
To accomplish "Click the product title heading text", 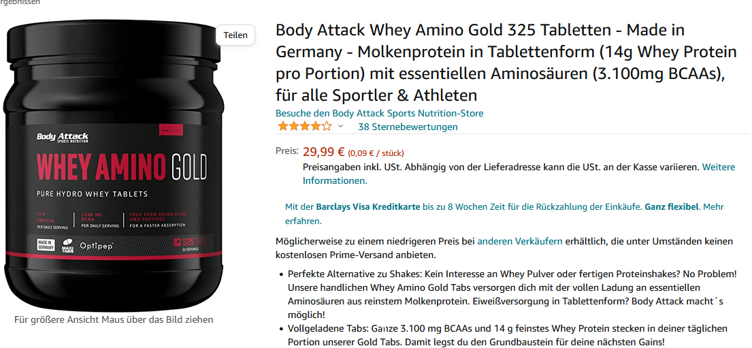I will (x=506, y=63).
